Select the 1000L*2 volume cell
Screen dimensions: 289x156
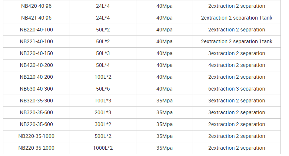(x=103, y=148)
